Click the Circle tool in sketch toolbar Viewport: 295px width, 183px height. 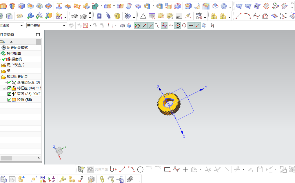pyautogui.click(x=140, y=169)
